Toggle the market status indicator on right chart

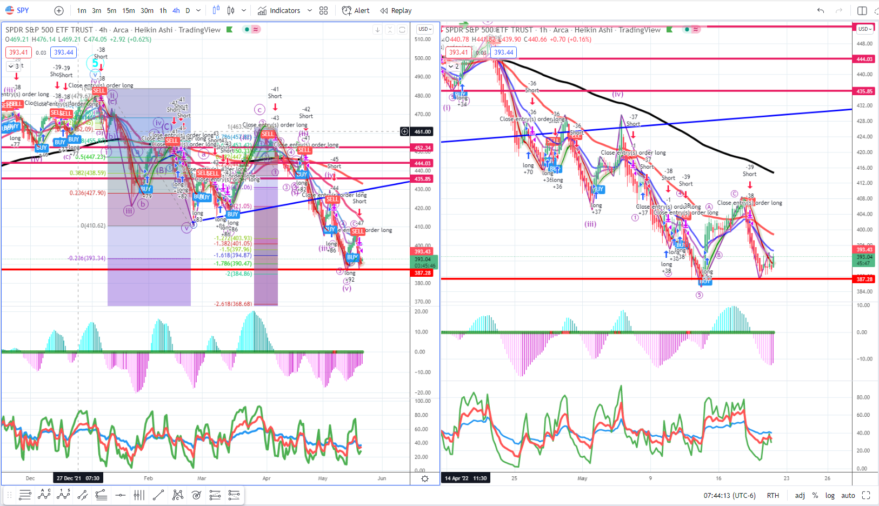tap(687, 29)
